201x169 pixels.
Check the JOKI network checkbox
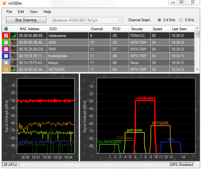[6, 42]
